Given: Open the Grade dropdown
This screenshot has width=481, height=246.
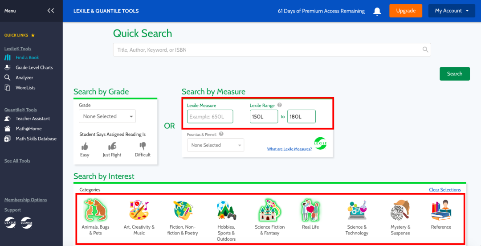Looking at the screenshot, I should pyautogui.click(x=107, y=116).
